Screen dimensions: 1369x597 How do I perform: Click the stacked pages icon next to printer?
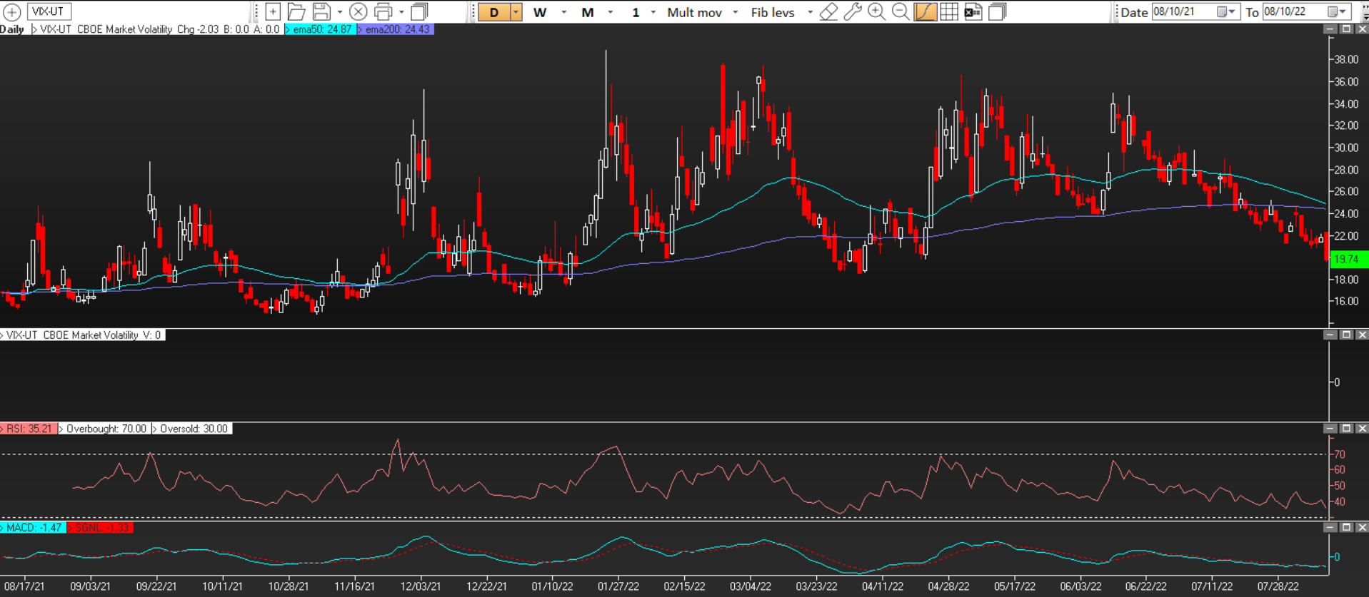[420, 11]
